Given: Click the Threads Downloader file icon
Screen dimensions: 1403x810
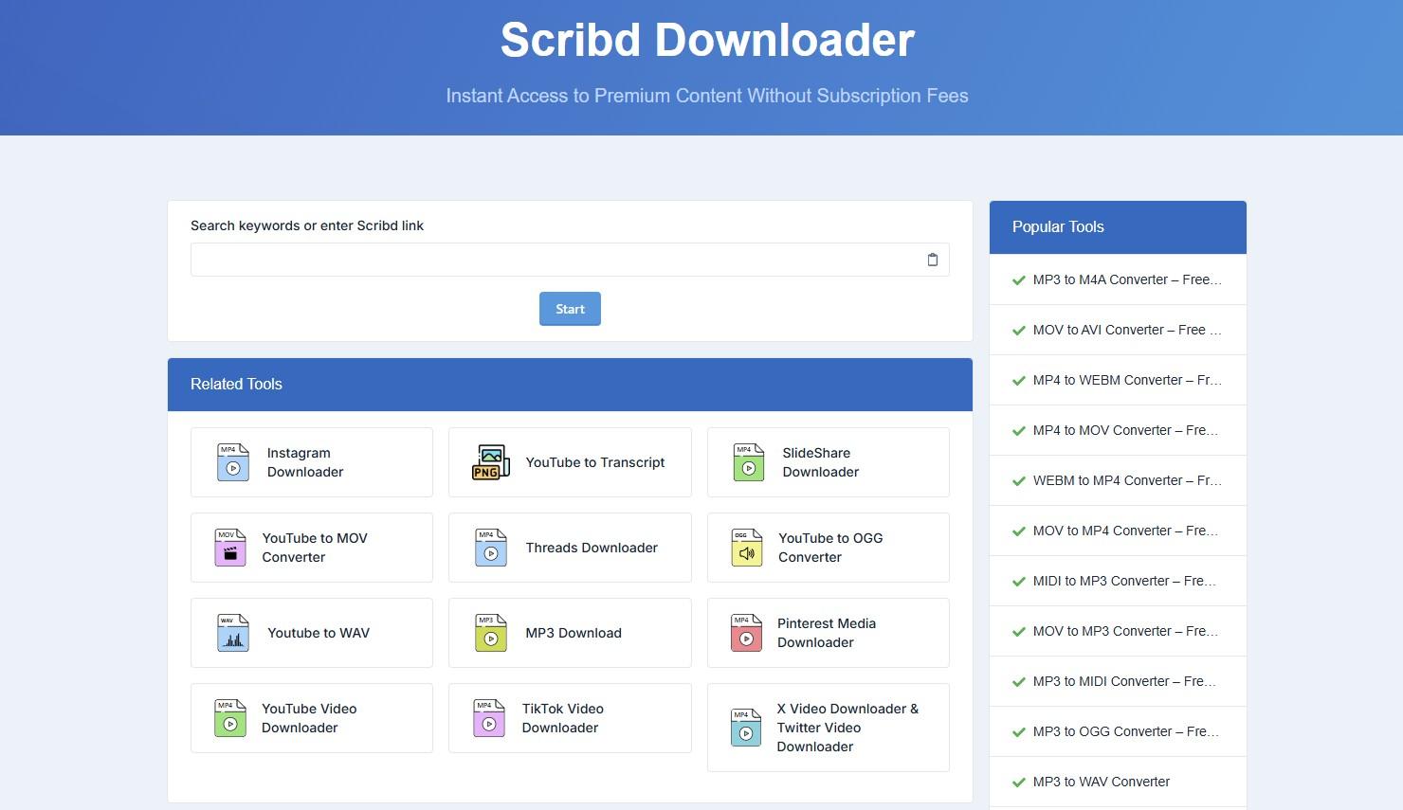Looking at the screenshot, I should tap(491, 548).
